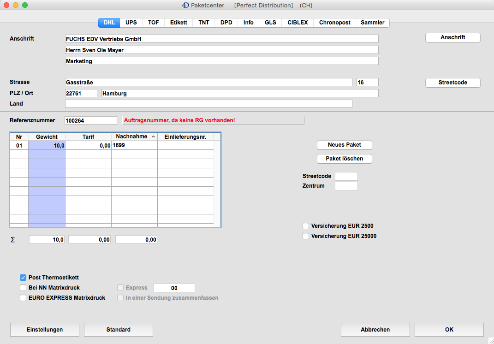
Task: Enable Bei NN Matrixdruck option
Action: tap(23, 288)
